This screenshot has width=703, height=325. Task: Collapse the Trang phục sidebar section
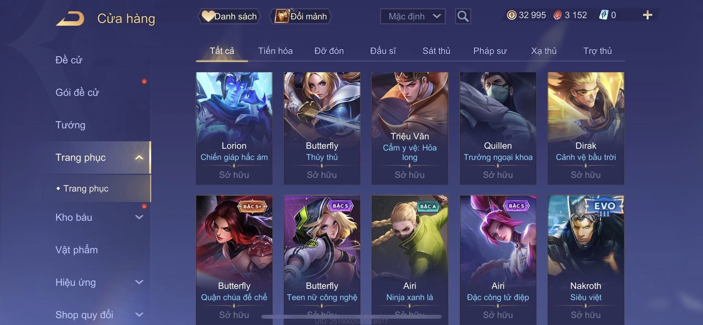tap(139, 158)
